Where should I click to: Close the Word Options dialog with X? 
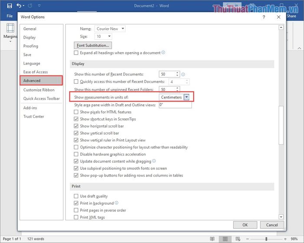279,17
